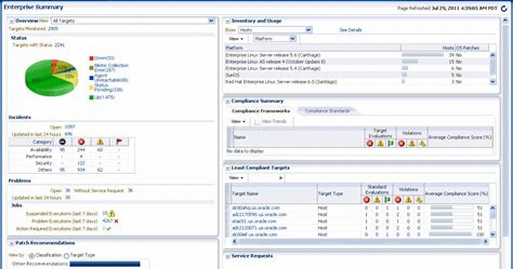
Task: Click Compliance Summary Violations warning icon
Action: tap(412, 143)
